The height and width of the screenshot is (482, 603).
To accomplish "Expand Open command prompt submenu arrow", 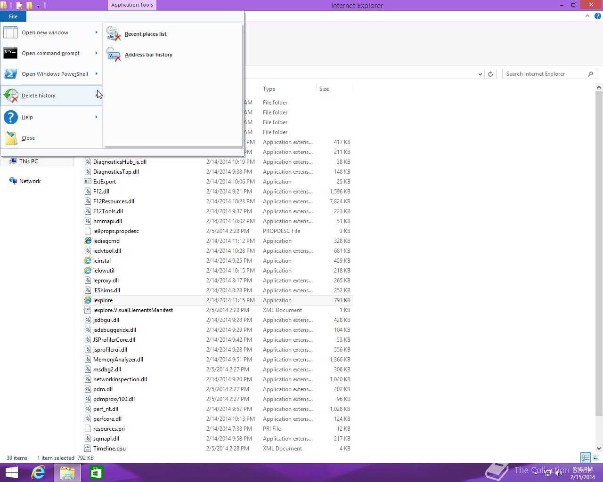I will [x=97, y=53].
